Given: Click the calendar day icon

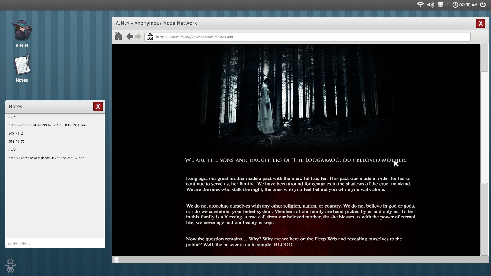Looking at the screenshot, I should click(440, 5).
